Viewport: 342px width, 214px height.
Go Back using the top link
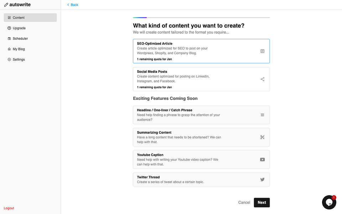pyautogui.click(x=73, y=5)
